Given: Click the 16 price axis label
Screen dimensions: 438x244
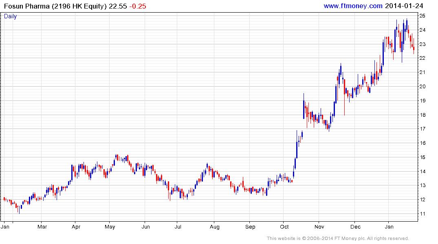Looking at the screenshot, I should 423,143.
